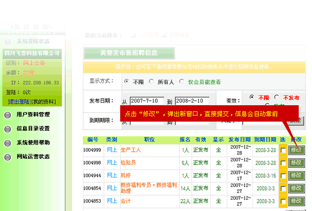Click 我要发布新招聘信息 button
The height and width of the screenshot is (211, 312).
coord(129,53)
